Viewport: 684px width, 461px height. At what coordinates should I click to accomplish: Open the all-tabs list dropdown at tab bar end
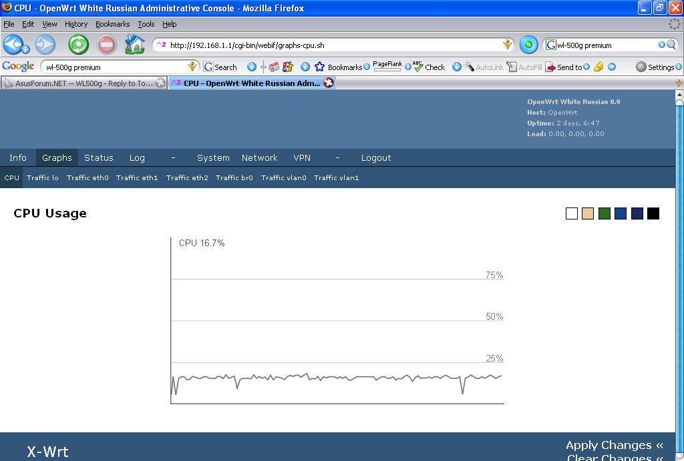679,83
